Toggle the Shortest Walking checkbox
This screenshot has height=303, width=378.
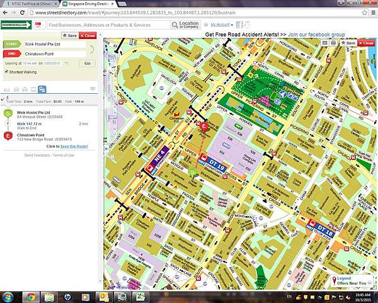(7, 72)
